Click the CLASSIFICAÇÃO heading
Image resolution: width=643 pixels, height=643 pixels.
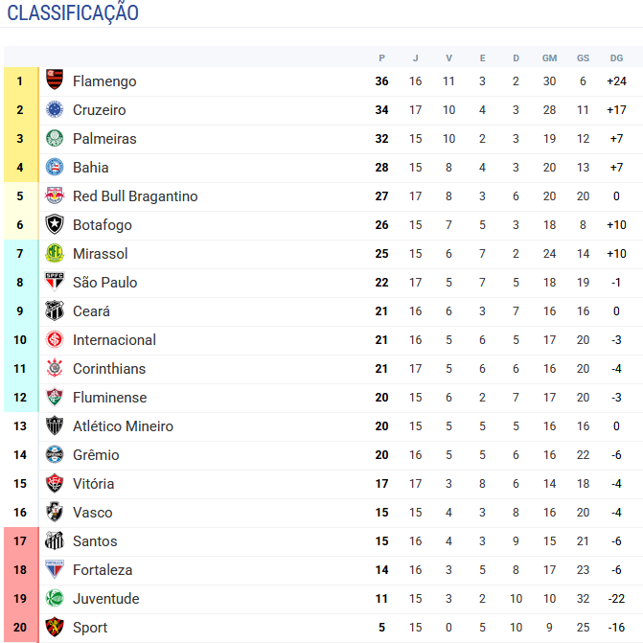click(73, 12)
